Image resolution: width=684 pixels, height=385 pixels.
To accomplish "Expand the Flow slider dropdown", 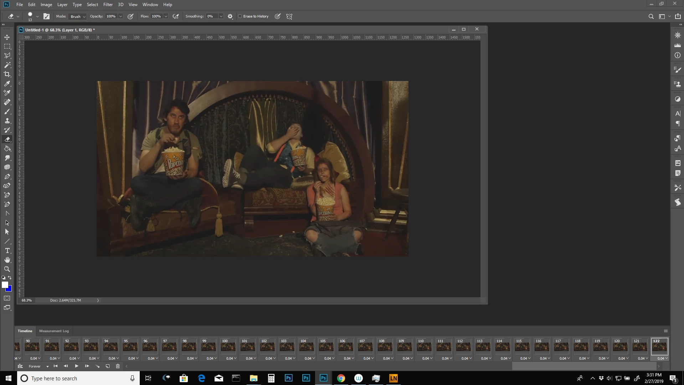I will click(x=166, y=16).
